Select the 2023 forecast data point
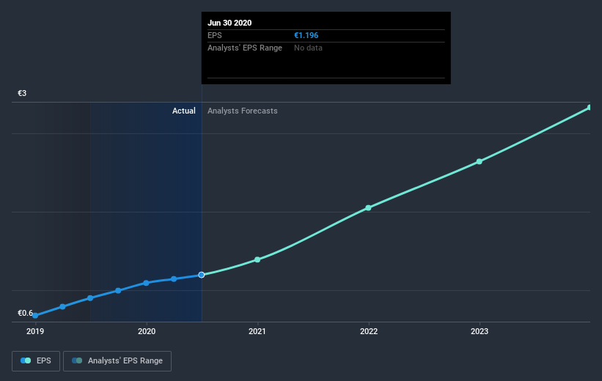Screen dimensions: 602x381 480,161
